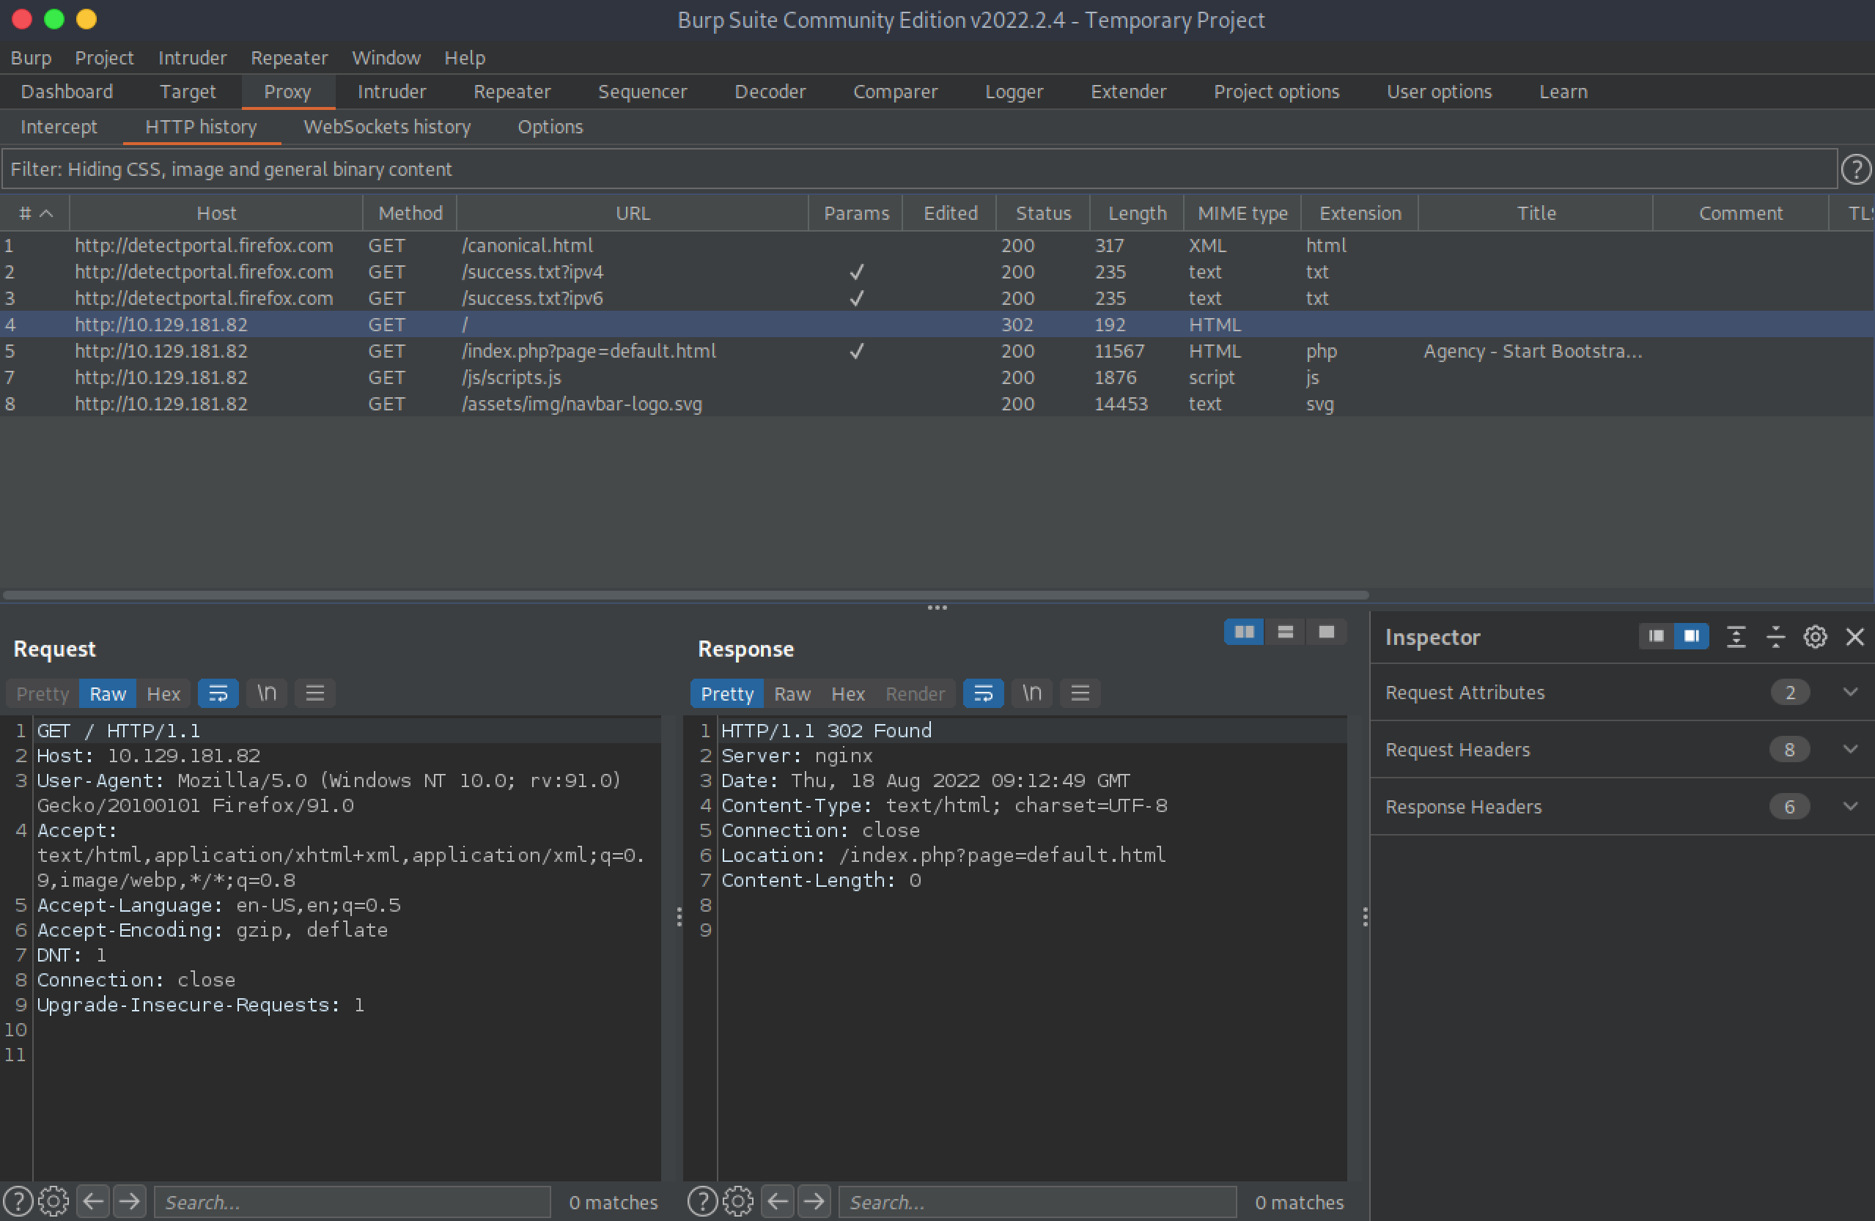Go to previous match in Response search

(778, 1201)
